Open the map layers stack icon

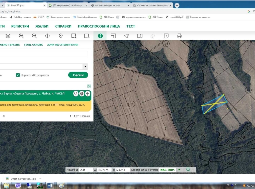(x=8, y=36)
